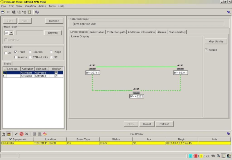This screenshot has width=232, height=160.
Task: Click the eraser icon in Fault View toolbar
Action: [x=45, y=134]
